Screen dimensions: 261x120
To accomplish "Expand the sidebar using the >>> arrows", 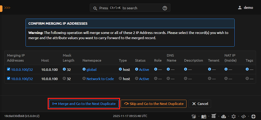I will pos(7,8).
